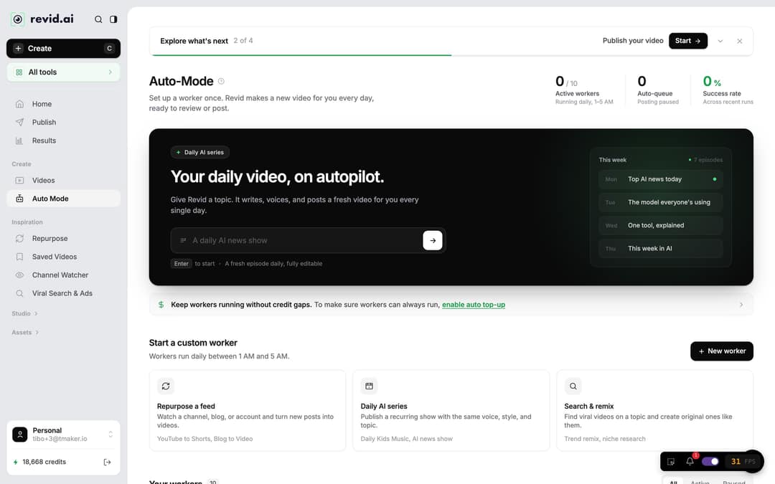Go to Publish in the sidebar
Screen dimensions: 775x484
tap(63, 123)
